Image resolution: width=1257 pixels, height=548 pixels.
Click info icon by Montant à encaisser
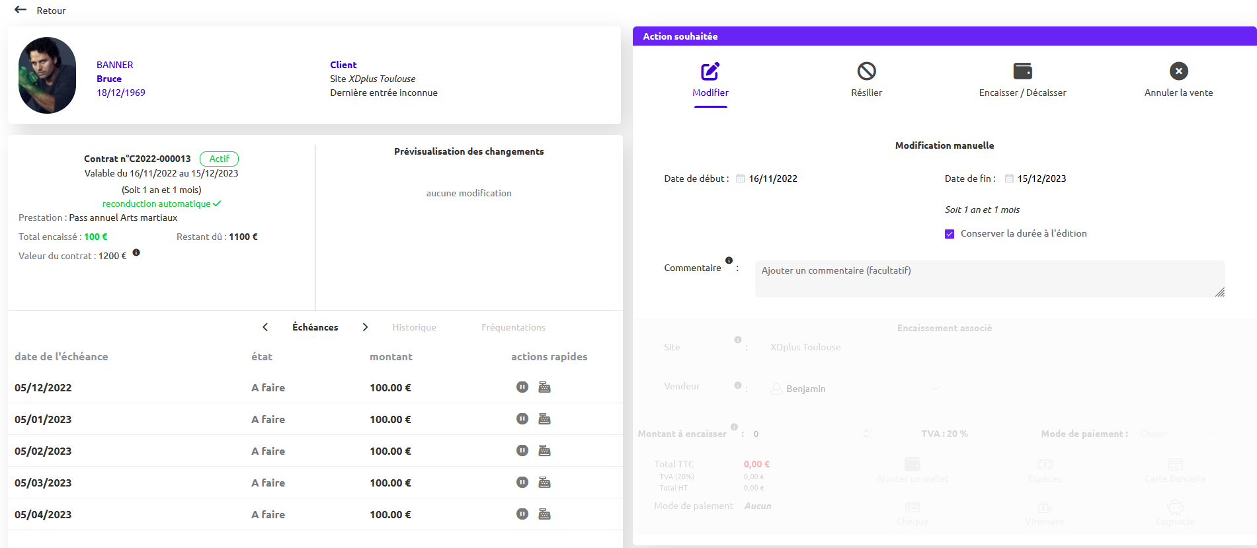tap(734, 427)
